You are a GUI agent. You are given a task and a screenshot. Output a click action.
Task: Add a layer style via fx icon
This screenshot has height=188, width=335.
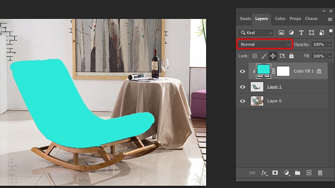[x=264, y=173]
